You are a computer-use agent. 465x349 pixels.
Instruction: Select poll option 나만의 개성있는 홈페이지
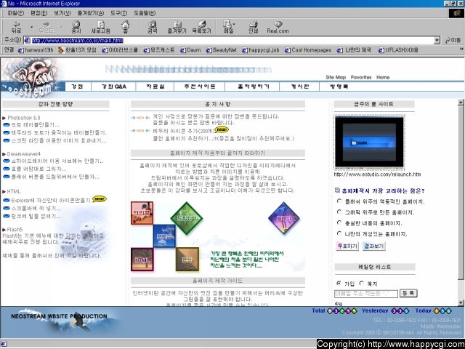pos(339,233)
